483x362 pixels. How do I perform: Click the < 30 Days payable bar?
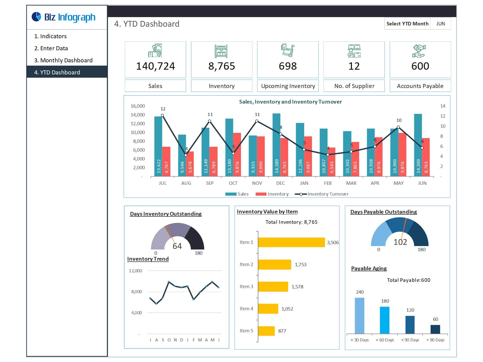[359, 316]
